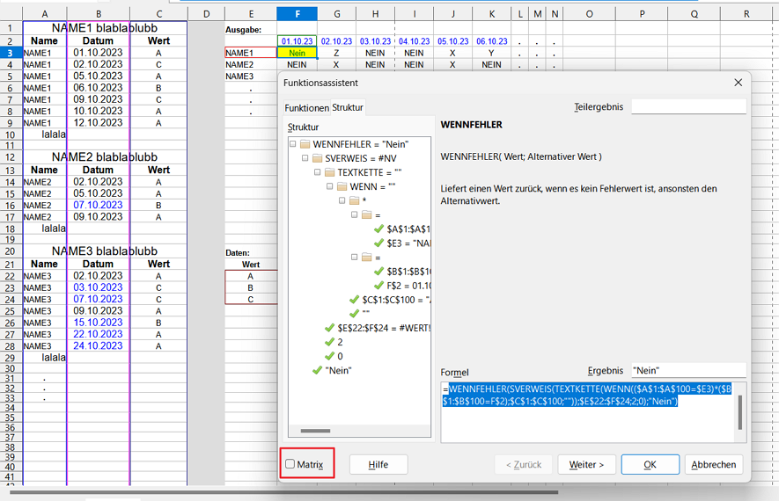Click the green check beside $E$22:$F$24

pyautogui.click(x=329, y=328)
